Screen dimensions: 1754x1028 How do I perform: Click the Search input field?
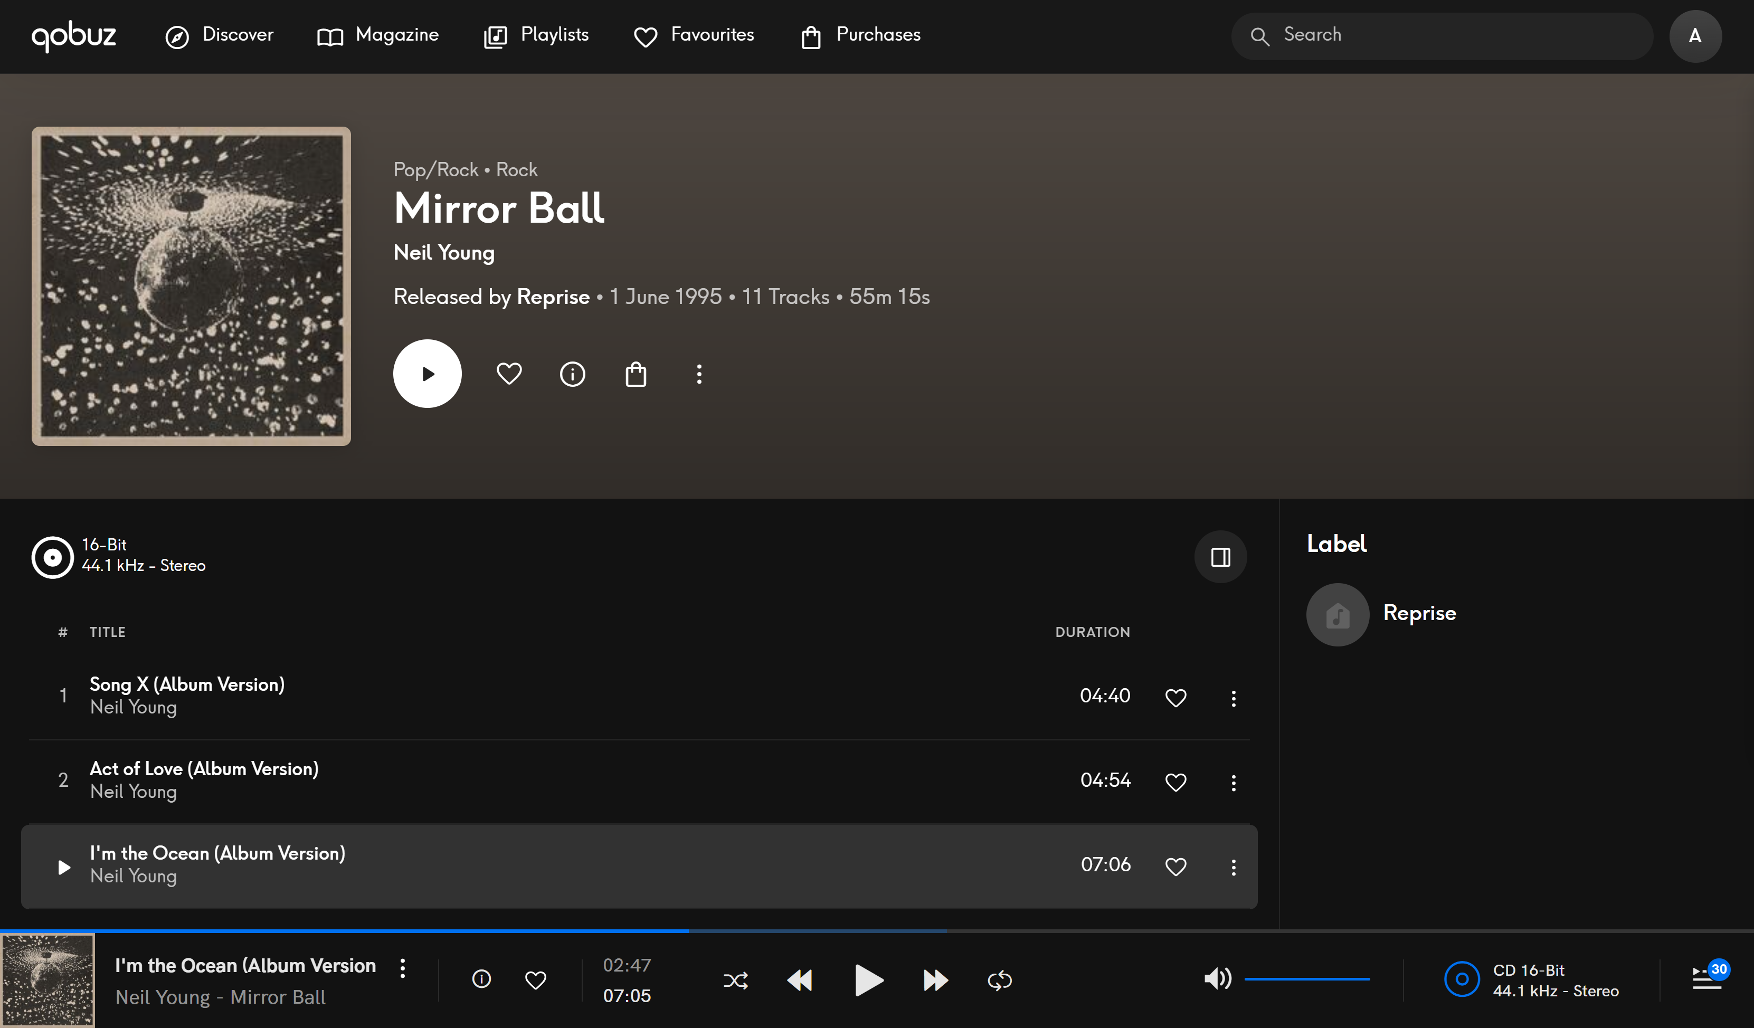(x=1442, y=35)
